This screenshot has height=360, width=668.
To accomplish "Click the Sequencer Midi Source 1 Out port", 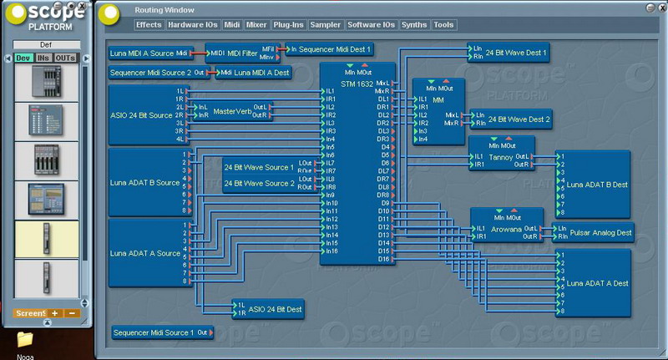I will coord(205,333).
